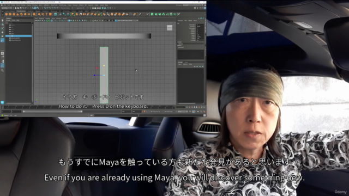349x196 pixels.
Task: Toggle Snap to Curves on the status line
Action: point(47,8)
